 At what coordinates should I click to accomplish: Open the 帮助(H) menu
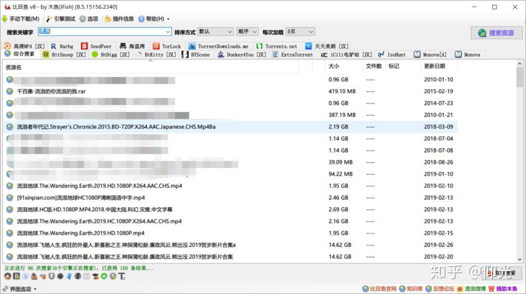154,19
